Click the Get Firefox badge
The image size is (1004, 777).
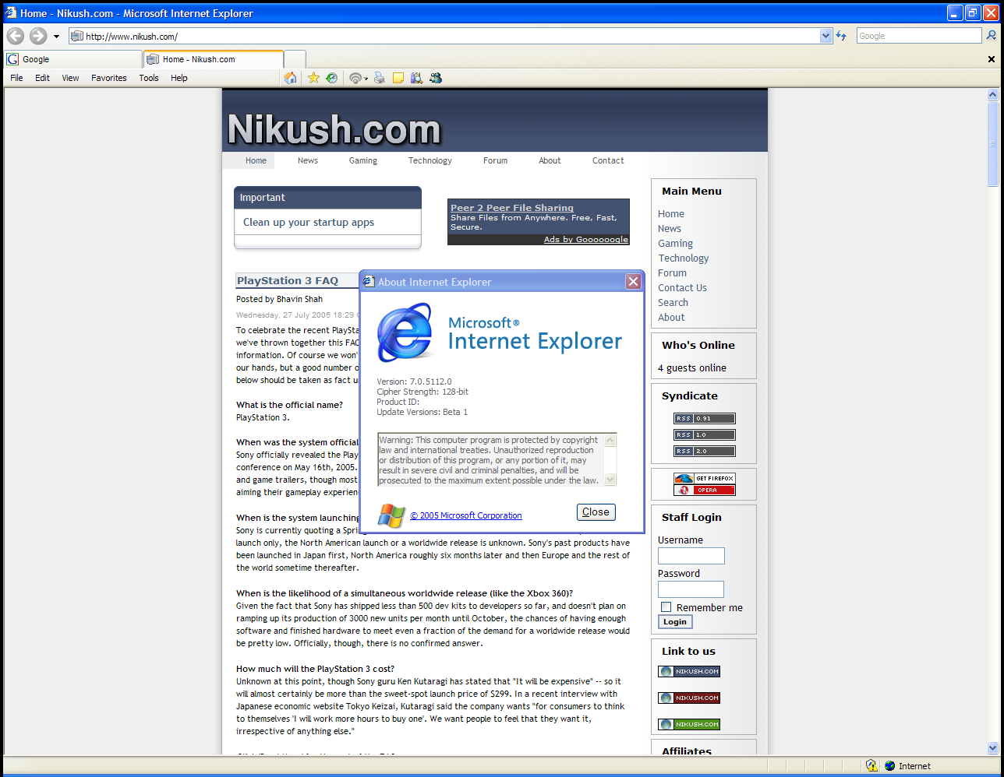(705, 478)
